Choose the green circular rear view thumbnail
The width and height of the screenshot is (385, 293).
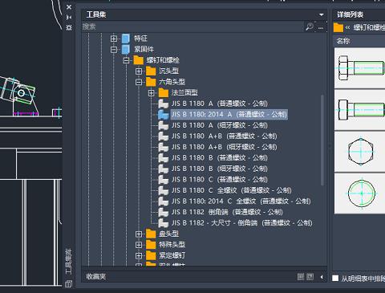[360, 193]
